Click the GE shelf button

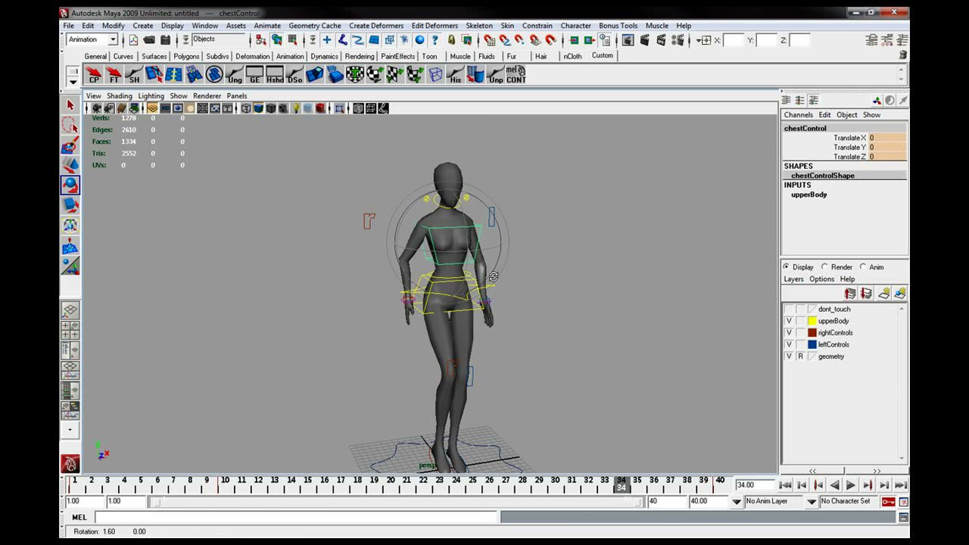coord(254,74)
